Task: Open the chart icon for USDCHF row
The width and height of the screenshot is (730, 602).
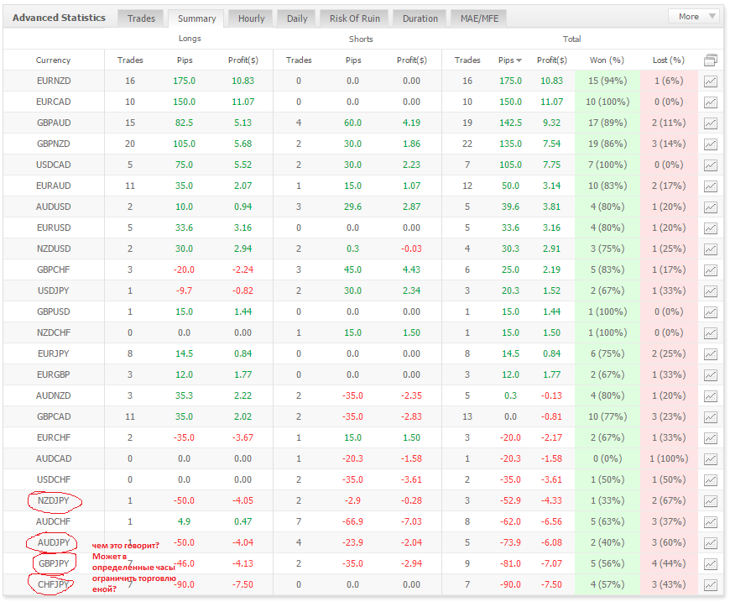Action: [x=710, y=479]
